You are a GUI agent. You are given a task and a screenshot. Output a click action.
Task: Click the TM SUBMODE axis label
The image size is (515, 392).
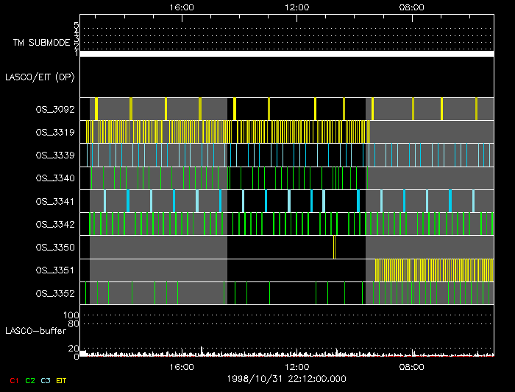[x=40, y=43]
